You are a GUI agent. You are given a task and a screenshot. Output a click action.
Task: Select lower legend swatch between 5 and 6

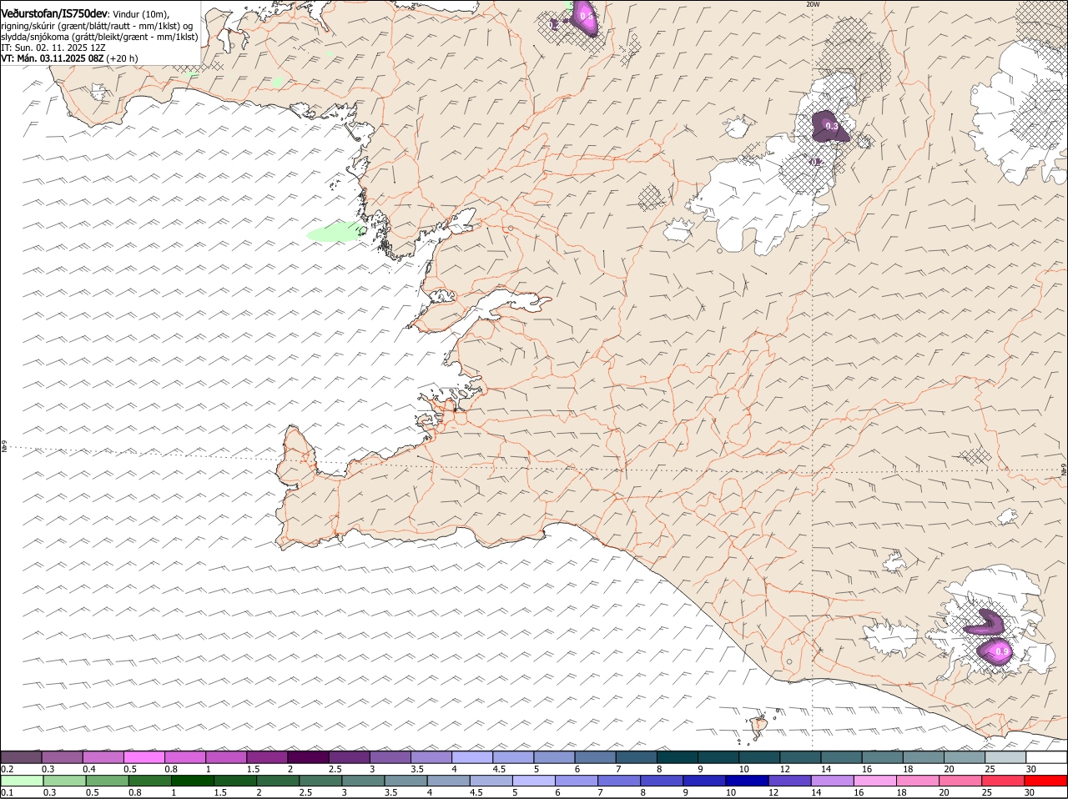[x=534, y=781]
